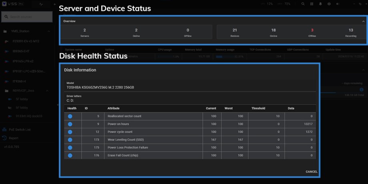The image size is (368, 184).
Task: Select camera FE9391-EV-v2-M12
Action: (26, 41)
